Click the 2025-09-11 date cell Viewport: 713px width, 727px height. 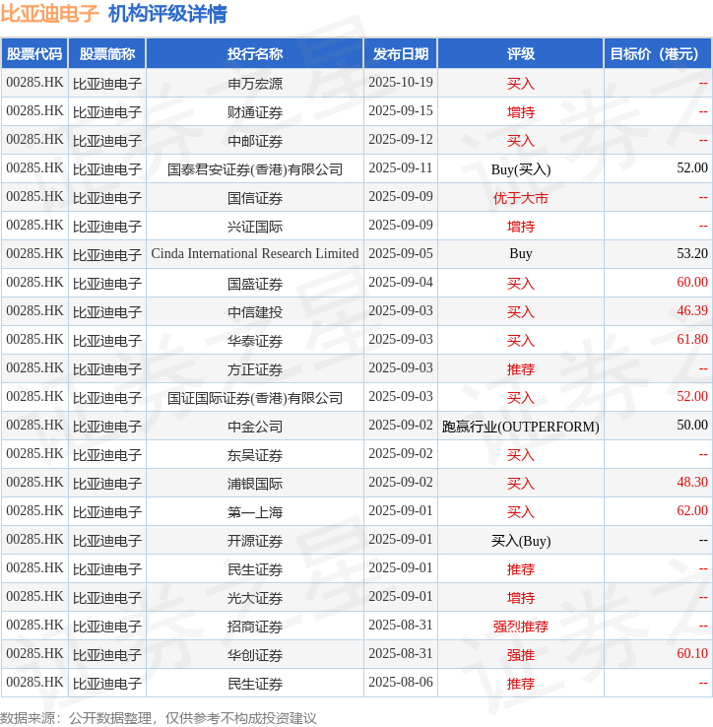click(x=401, y=168)
